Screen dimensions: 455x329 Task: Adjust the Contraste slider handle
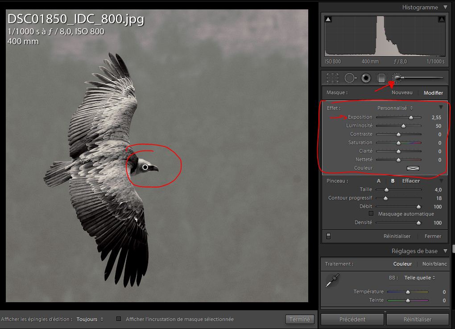[398, 134]
